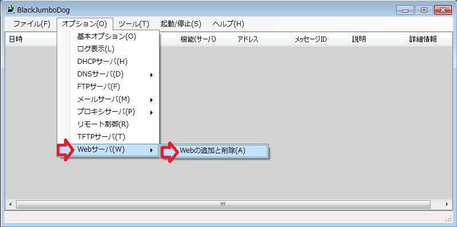Open DHCPサーバ(H) settings

(x=108, y=62)
